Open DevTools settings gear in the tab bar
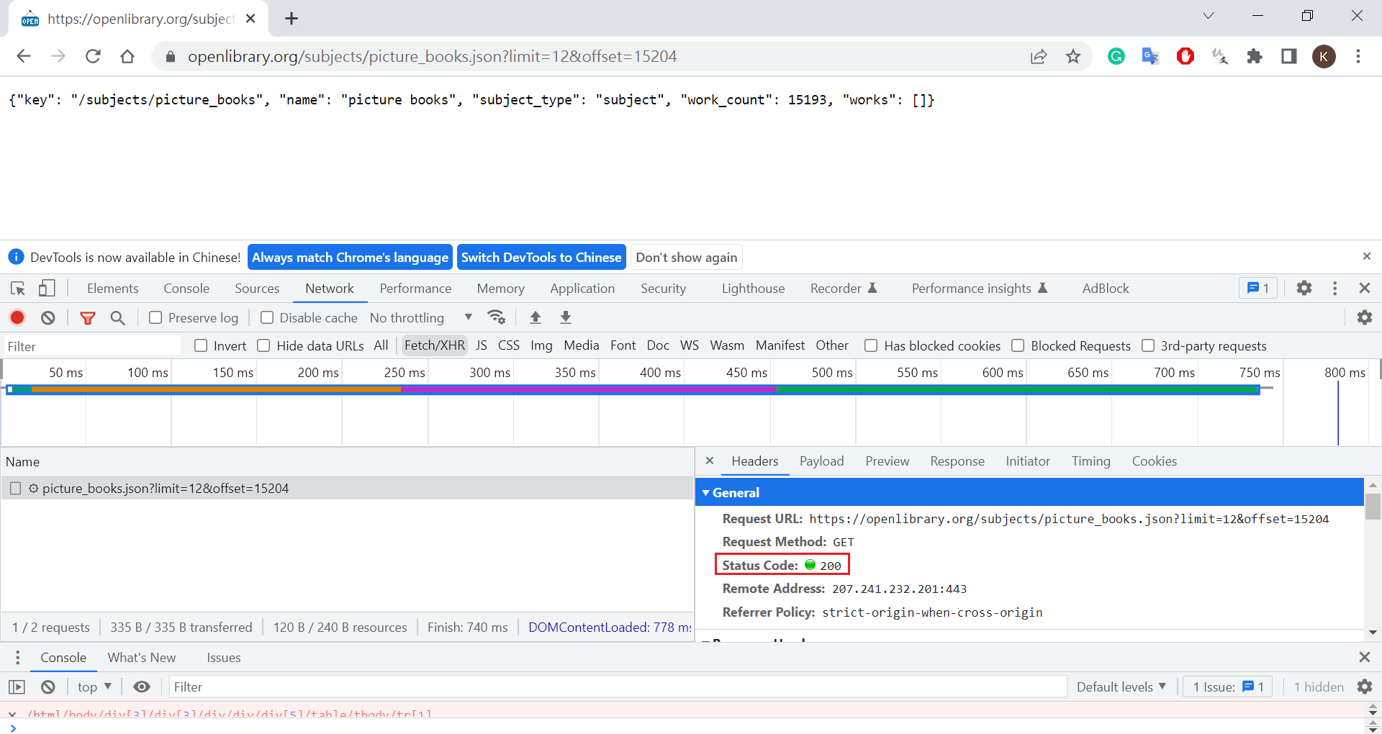The height and width of the screenshot is (734, 1382). point(1304,289)
